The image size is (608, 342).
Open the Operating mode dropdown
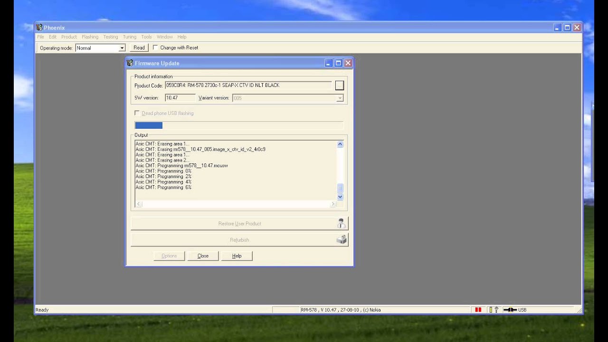click(x=122, y=48)
